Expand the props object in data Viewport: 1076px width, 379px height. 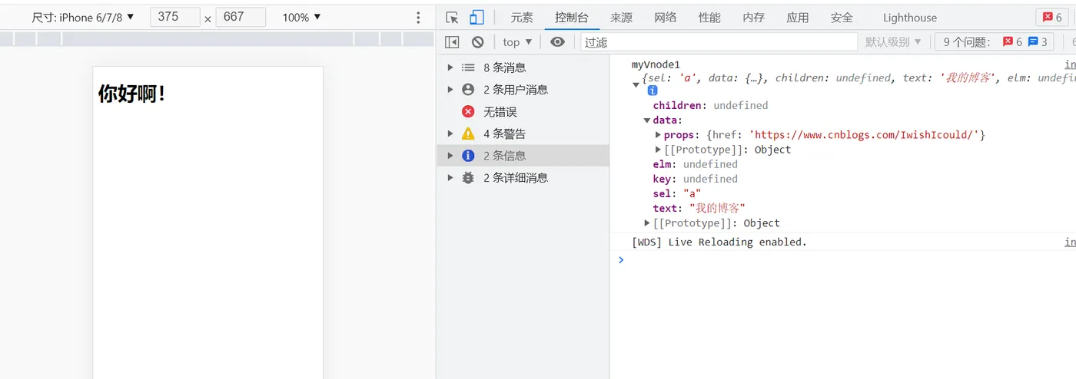[659, 135]
